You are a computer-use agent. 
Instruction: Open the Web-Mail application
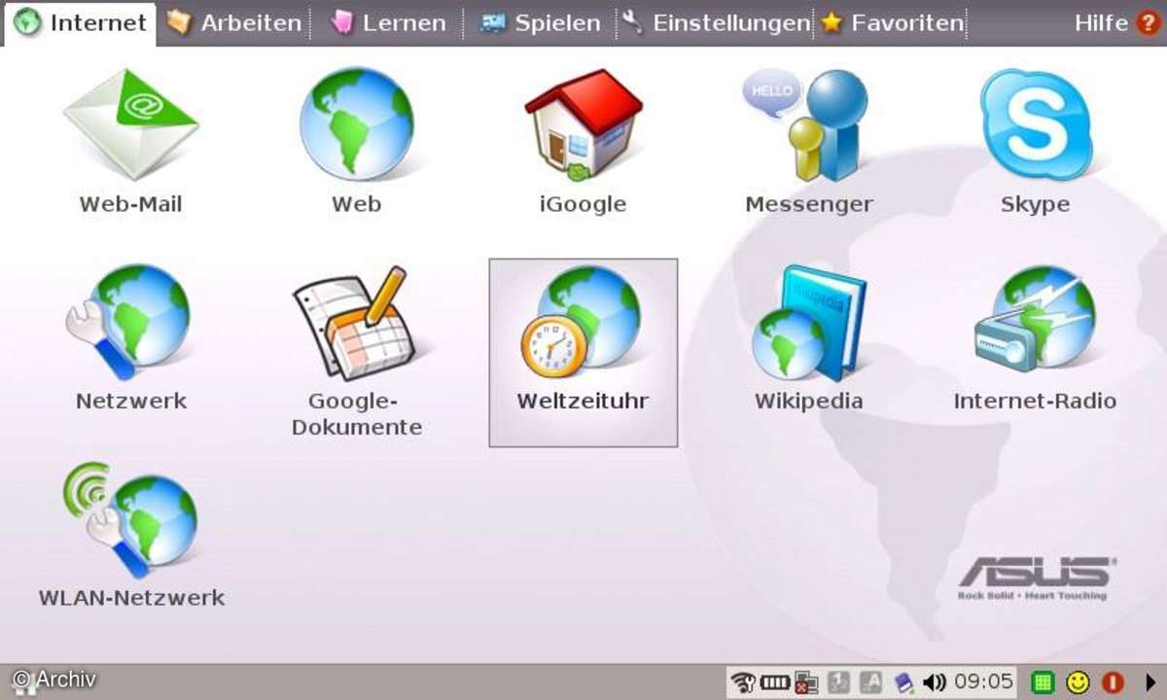(131, 141)
